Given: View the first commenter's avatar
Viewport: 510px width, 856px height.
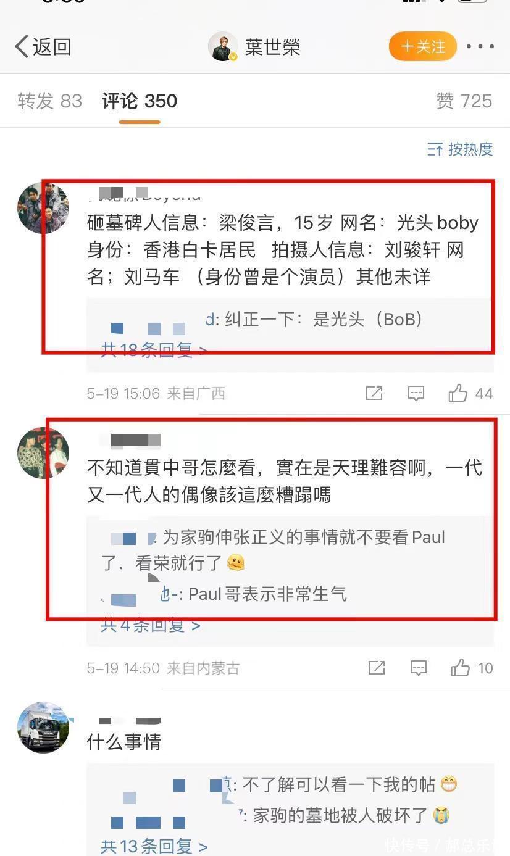Looking at the screenshot, I should click(x=43, y=208).
